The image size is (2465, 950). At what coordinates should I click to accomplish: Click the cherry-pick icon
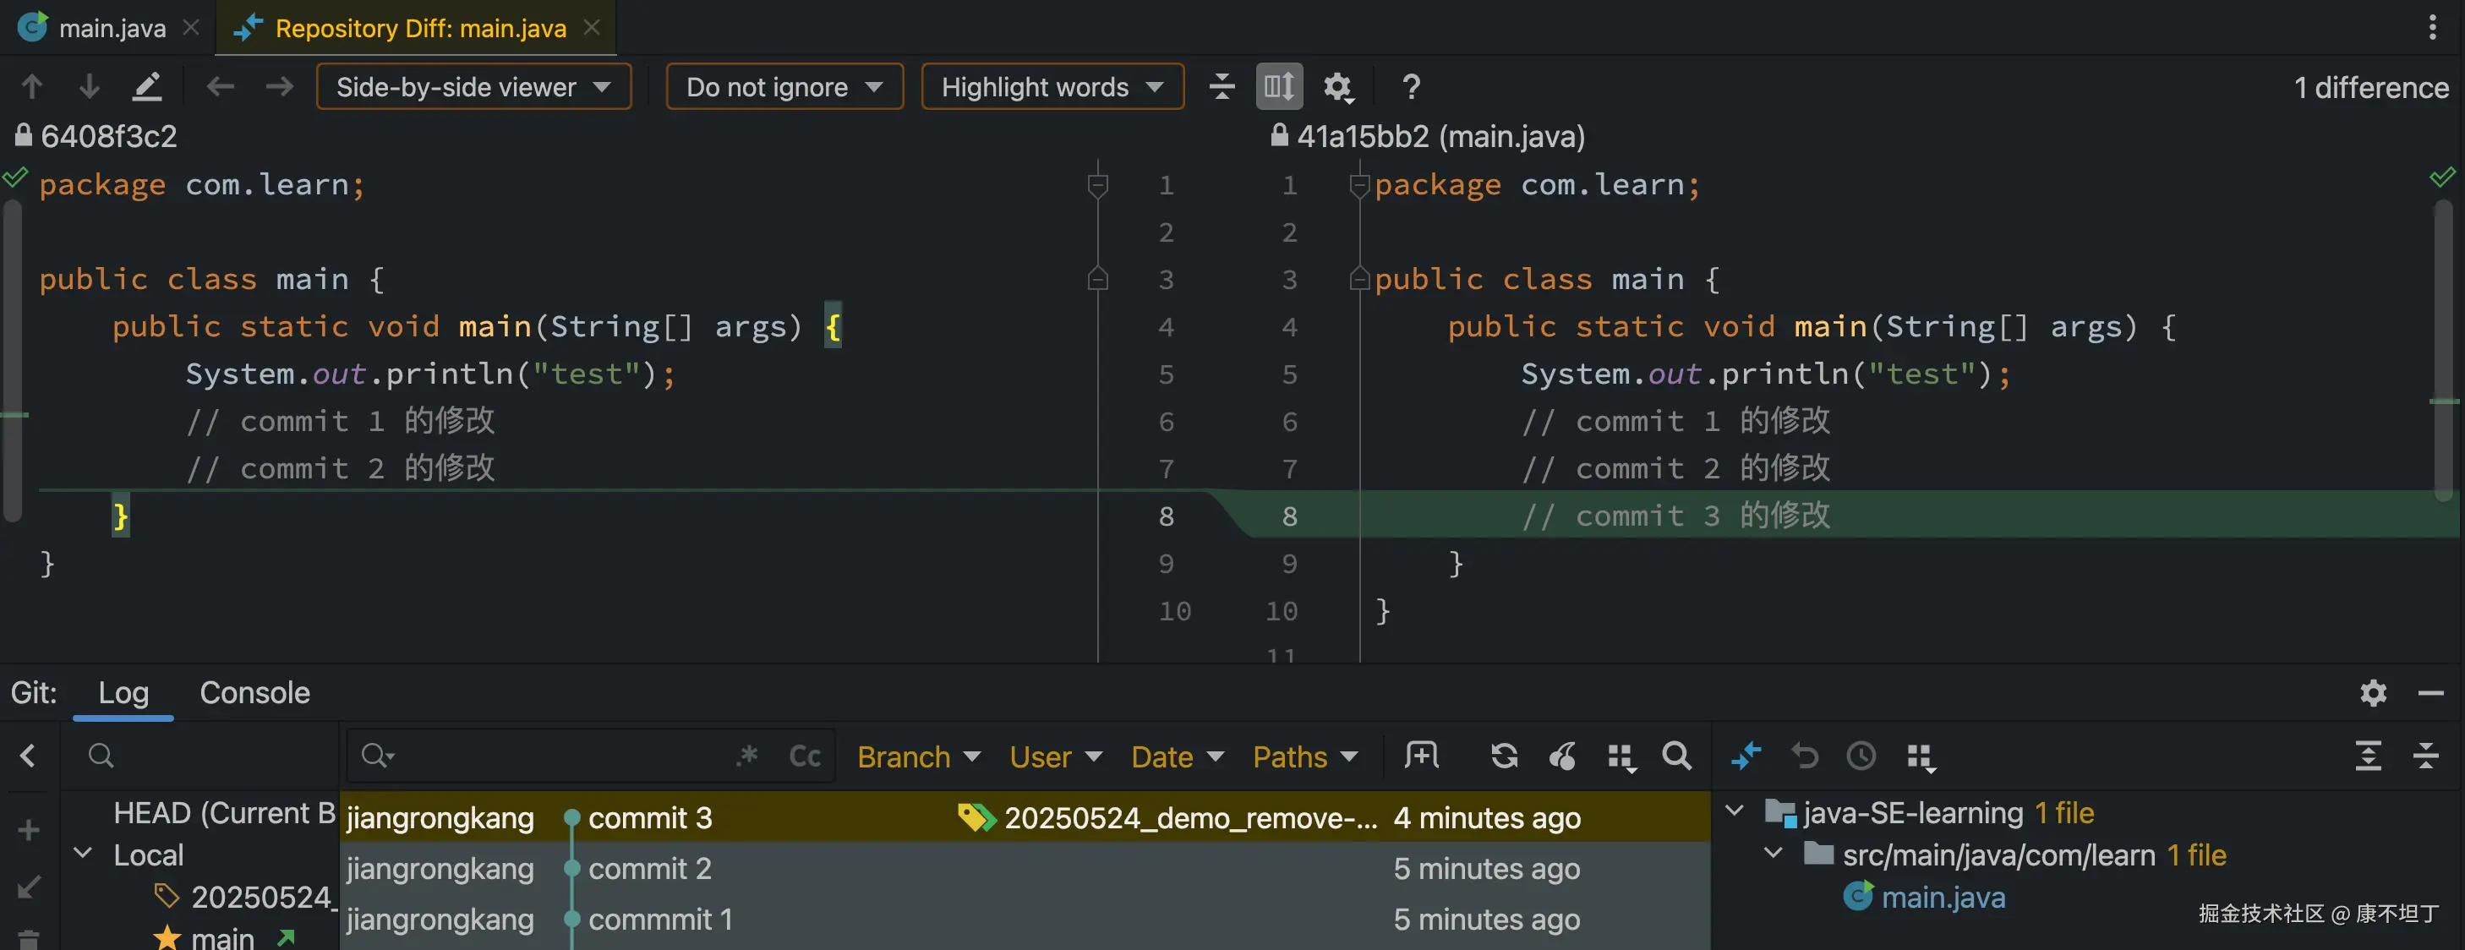tap(1561, 756)
